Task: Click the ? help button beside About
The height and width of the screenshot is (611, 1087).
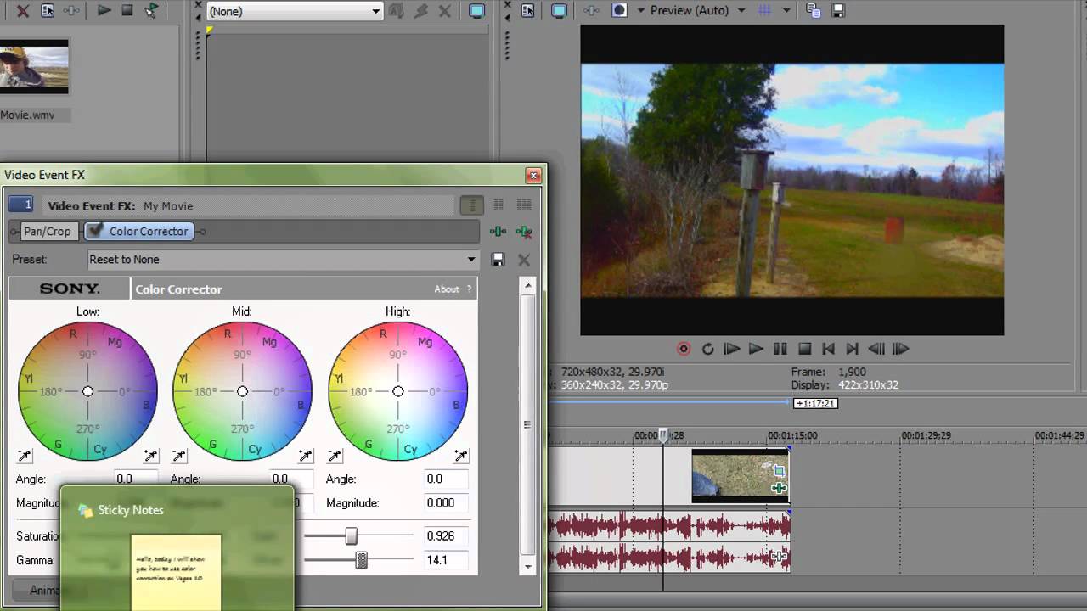Action: (469, 289)
